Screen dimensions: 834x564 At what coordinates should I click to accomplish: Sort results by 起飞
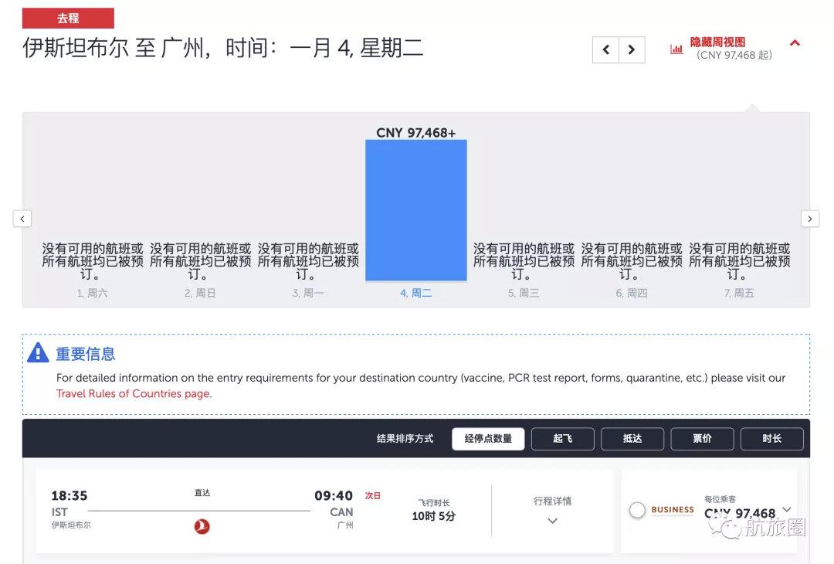click(563, 439)
